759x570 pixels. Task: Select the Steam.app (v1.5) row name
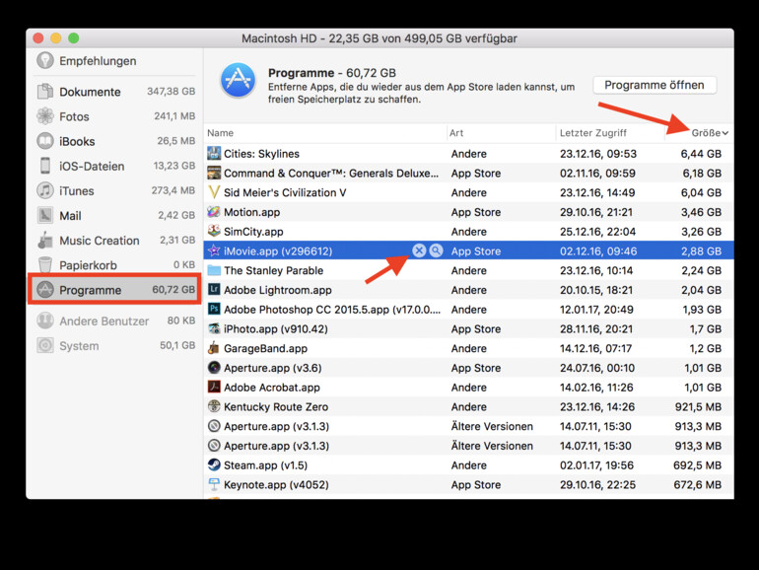point(265,465)
